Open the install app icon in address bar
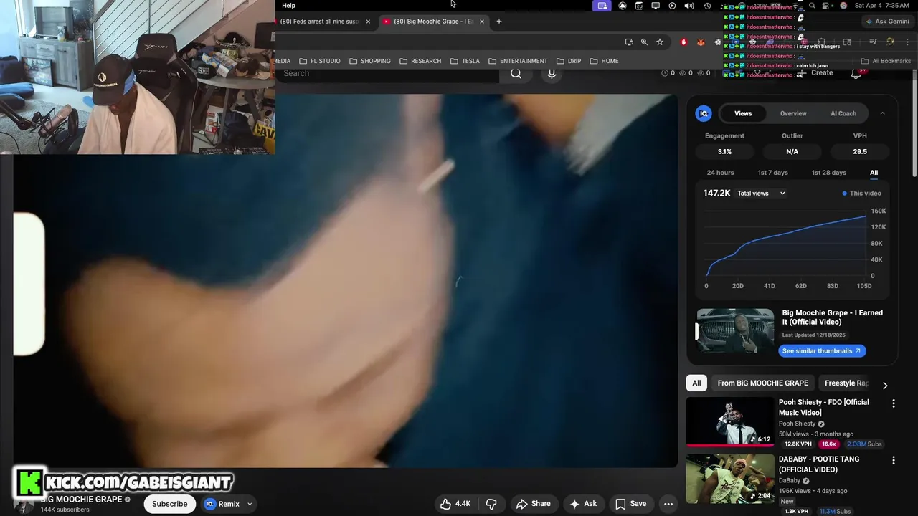918x516 pixels. tap(629, 42)
